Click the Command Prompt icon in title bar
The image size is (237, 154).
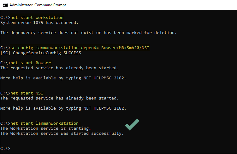(5, 5)
